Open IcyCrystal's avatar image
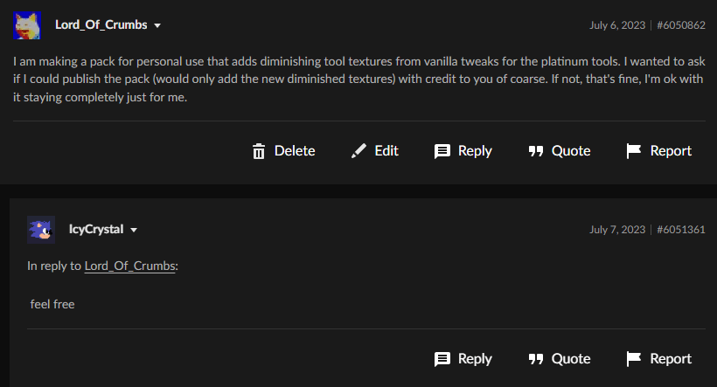Image resolution: width=717 pixels, height=387 pixels. (x=41, y=230)
